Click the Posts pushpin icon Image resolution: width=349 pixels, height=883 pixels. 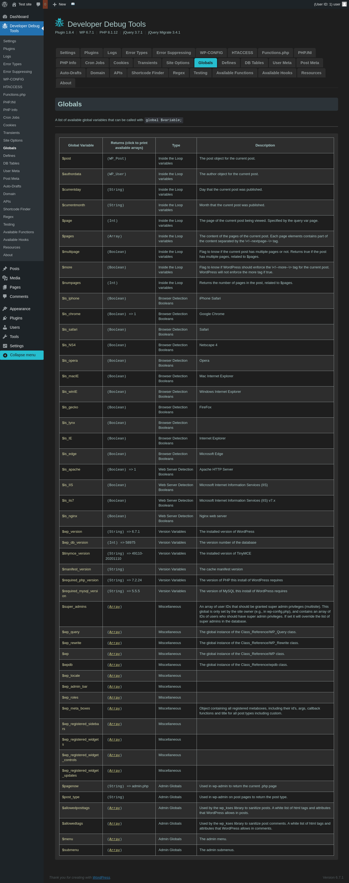point(5,269)
